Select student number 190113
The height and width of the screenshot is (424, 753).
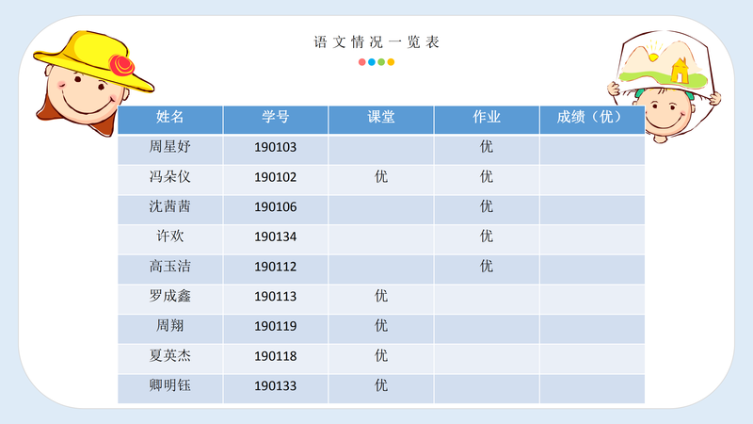tap(276, 296)
